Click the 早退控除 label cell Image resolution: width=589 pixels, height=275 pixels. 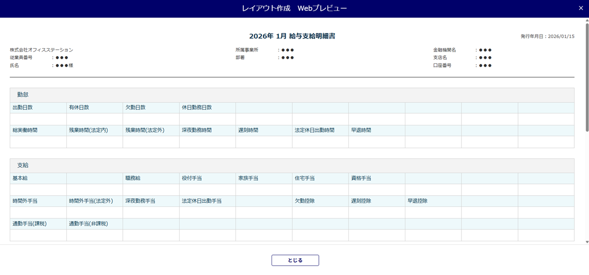(417, 201)
